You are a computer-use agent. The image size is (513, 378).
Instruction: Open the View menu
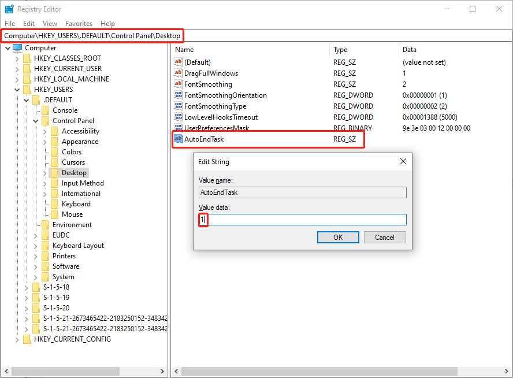click(50, 24)
